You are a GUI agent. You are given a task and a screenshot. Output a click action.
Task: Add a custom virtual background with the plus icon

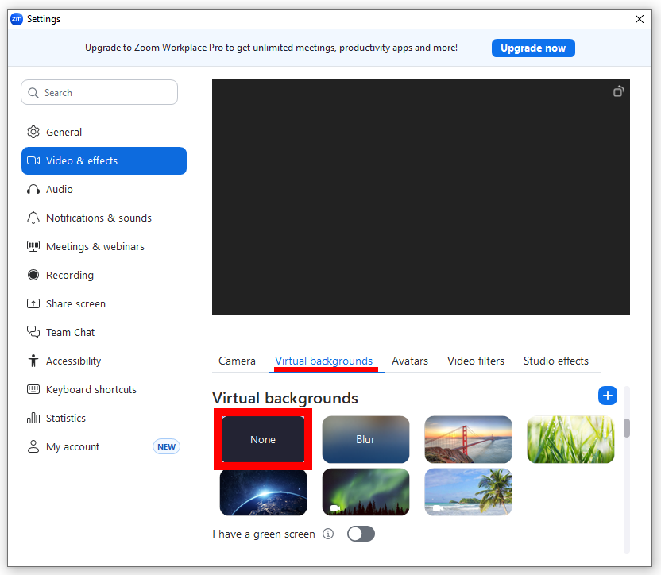608,395
